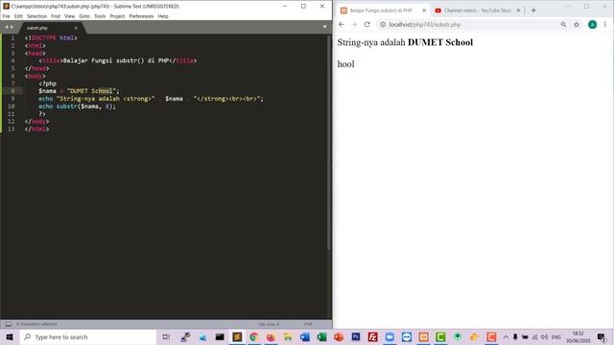Open File Explorer from the taskbar
Image resolution: width=614 pixels, height=345 pixels.
(x=288, y=337)
